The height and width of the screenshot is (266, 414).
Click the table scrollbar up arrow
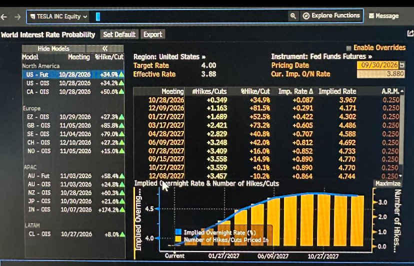tap(402, 91)
